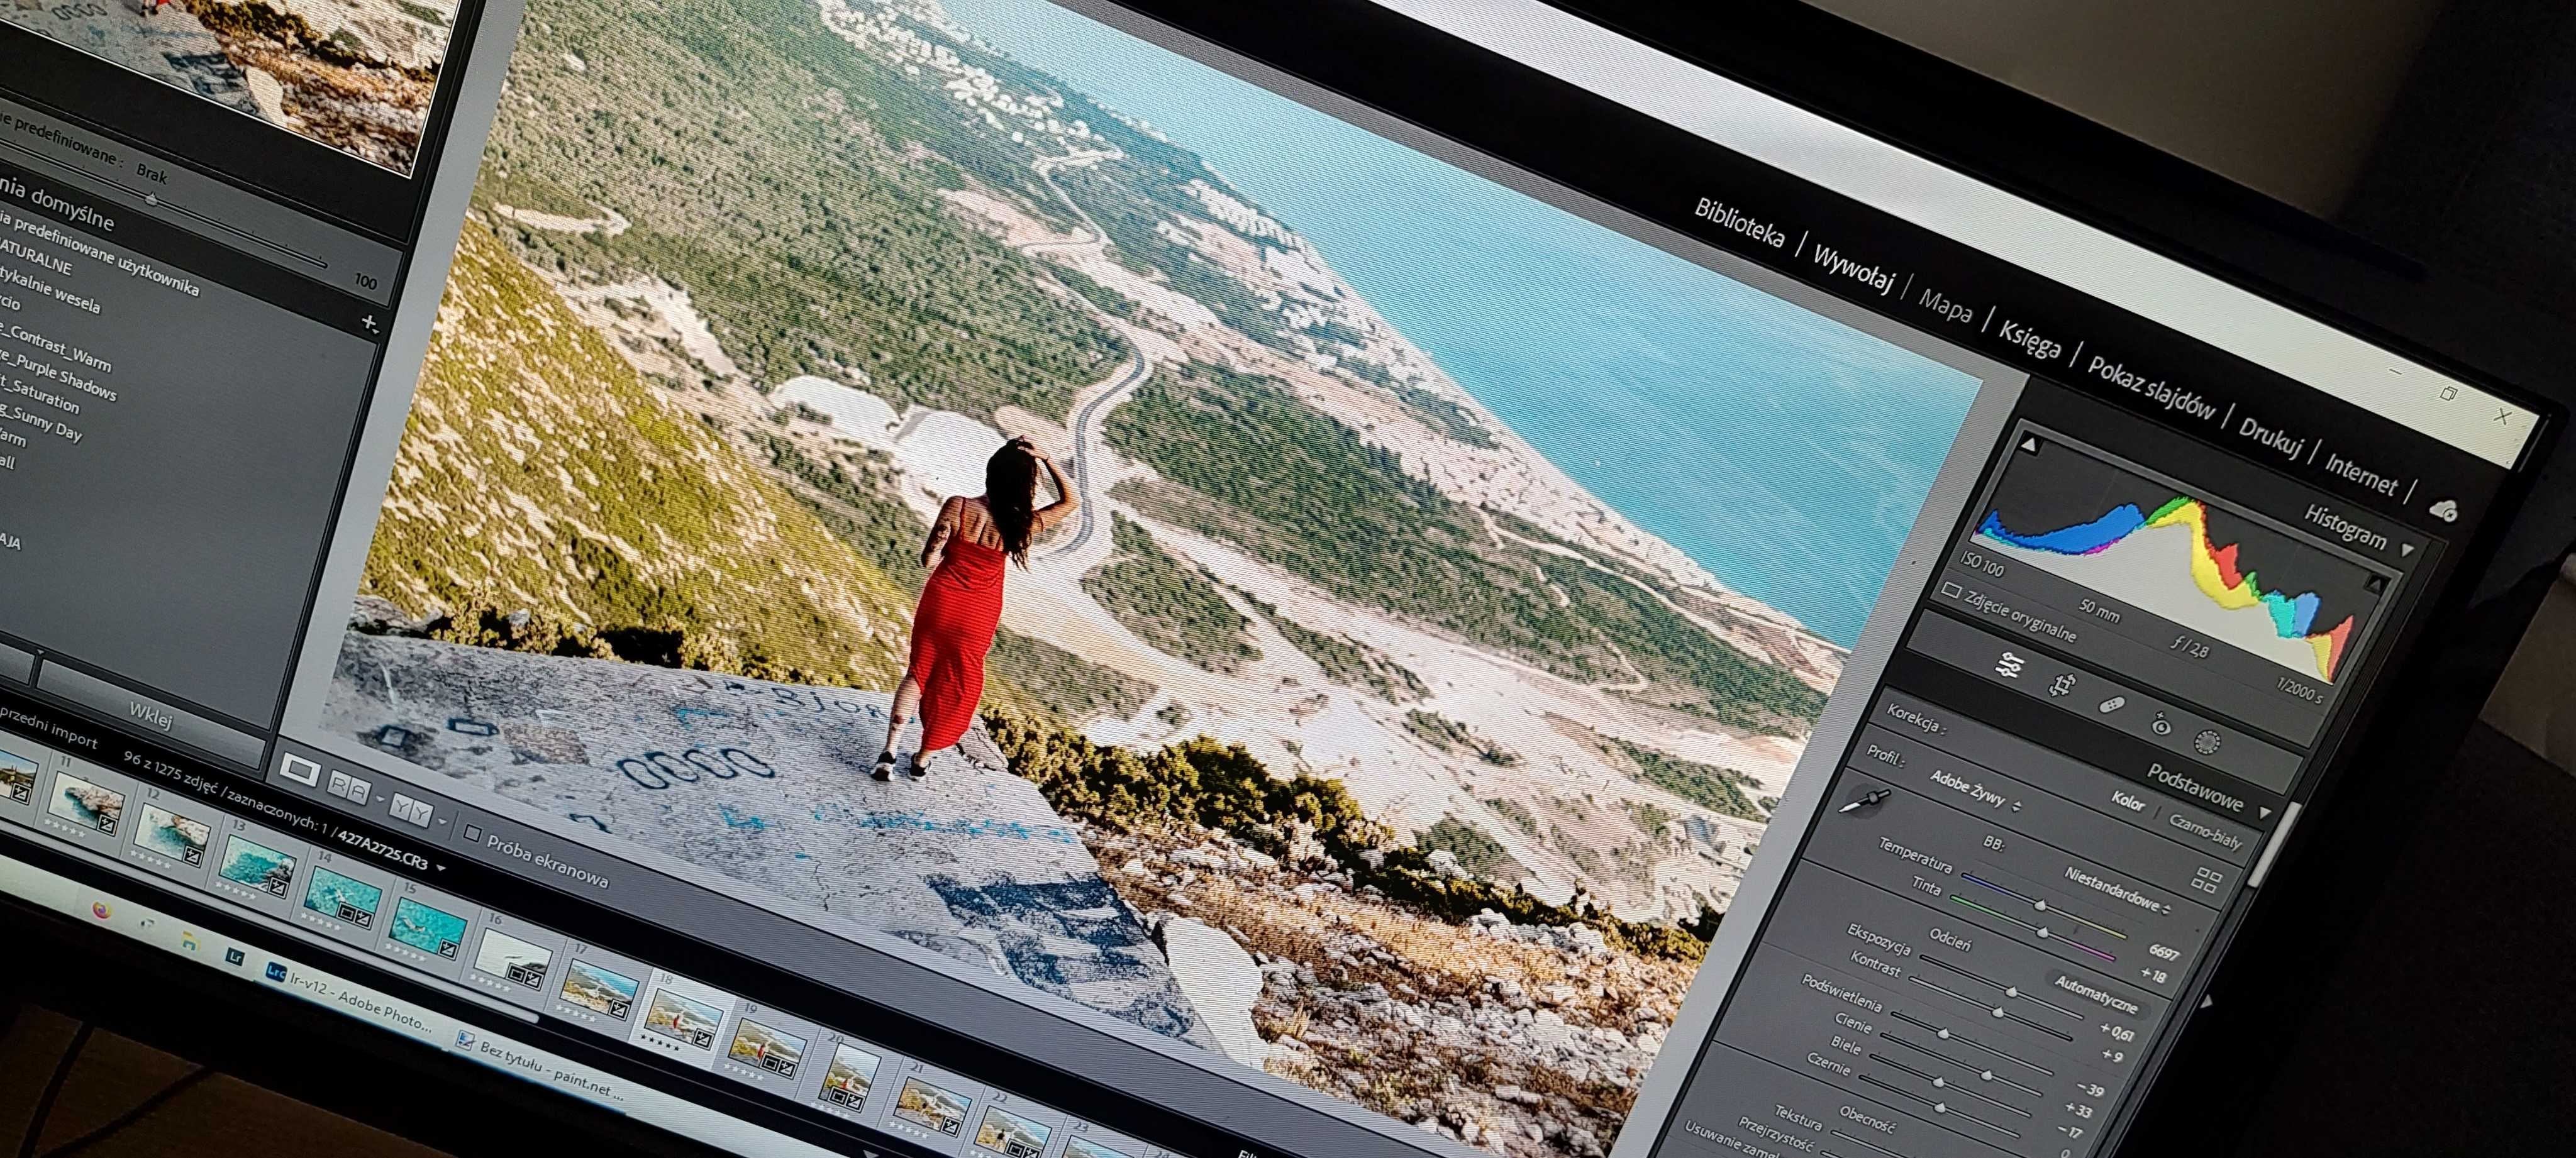Select the Healing bandage tool
Viewport: 2576px width, 1158px height.
[x=2111, y=704]
